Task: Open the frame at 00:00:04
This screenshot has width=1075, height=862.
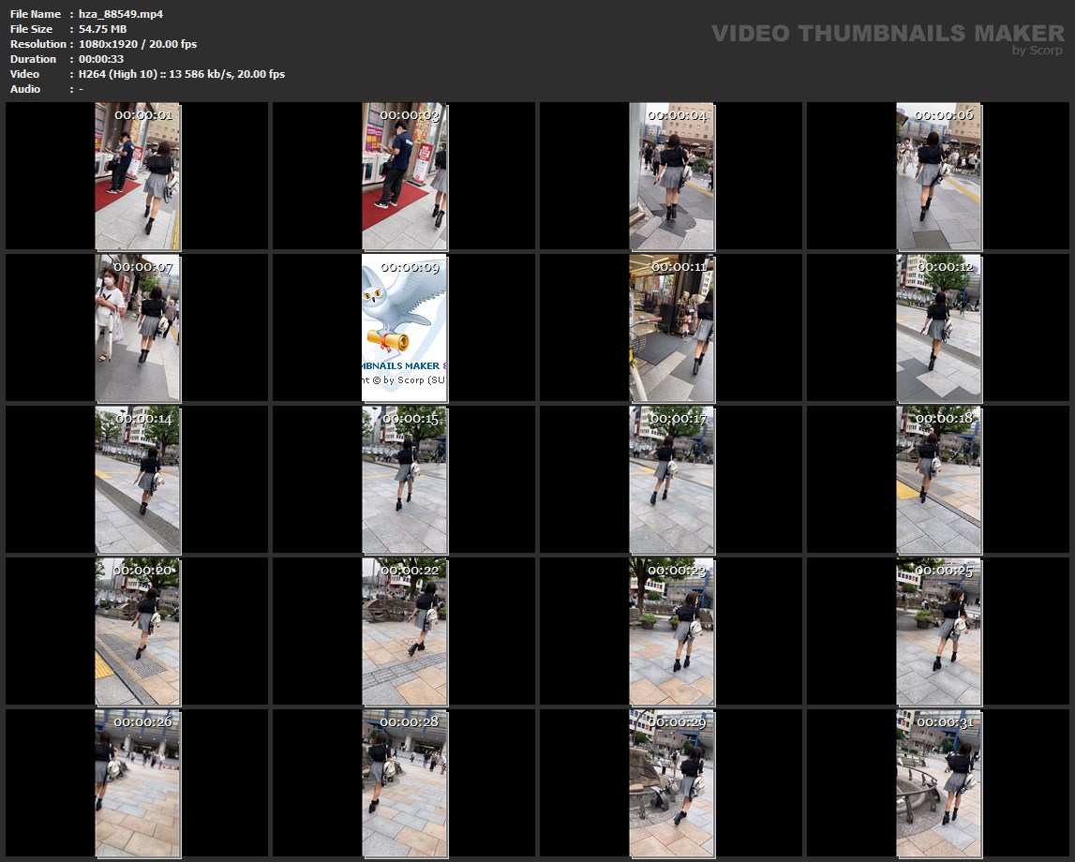Action: (671, 176)
